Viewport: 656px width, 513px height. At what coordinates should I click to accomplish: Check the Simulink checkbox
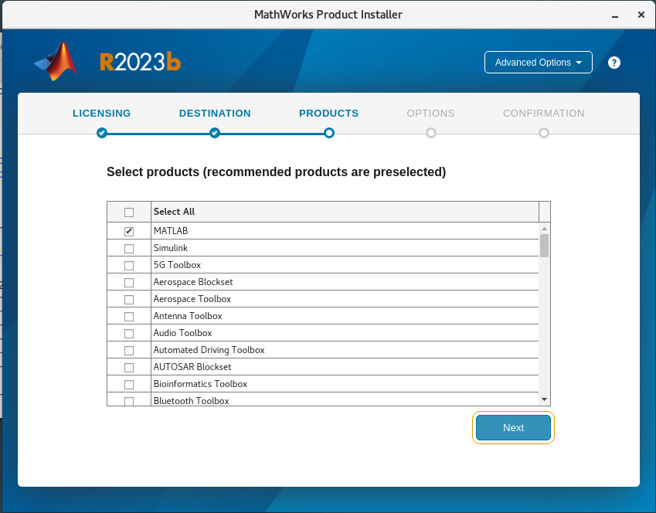[x=129, y=249]
